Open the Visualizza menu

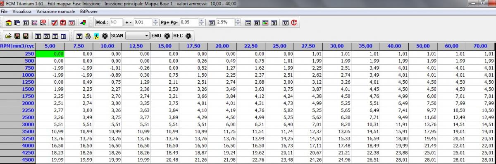21,12
